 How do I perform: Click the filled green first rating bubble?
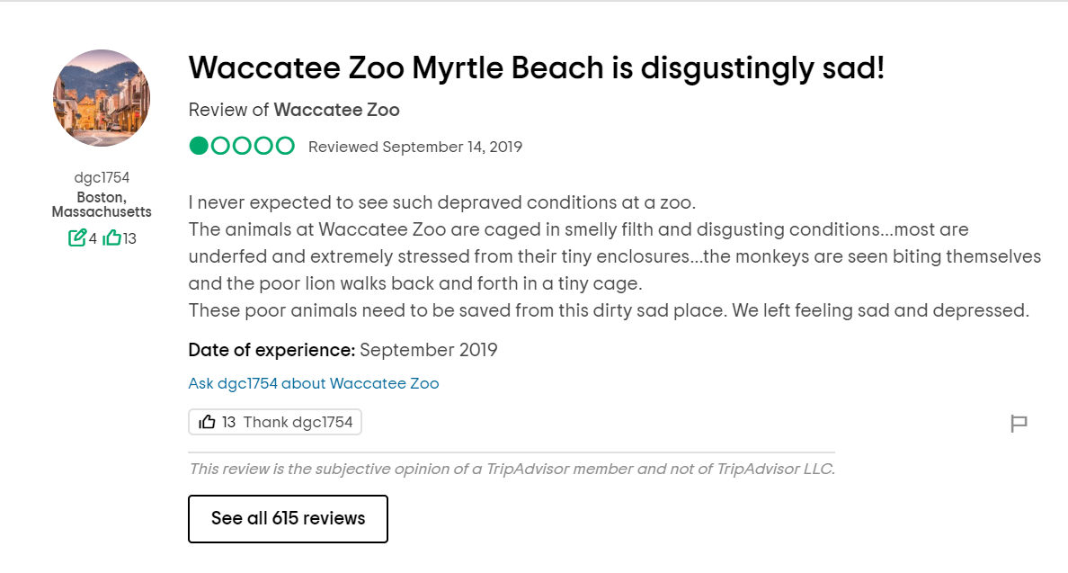[x=199, y=146]
